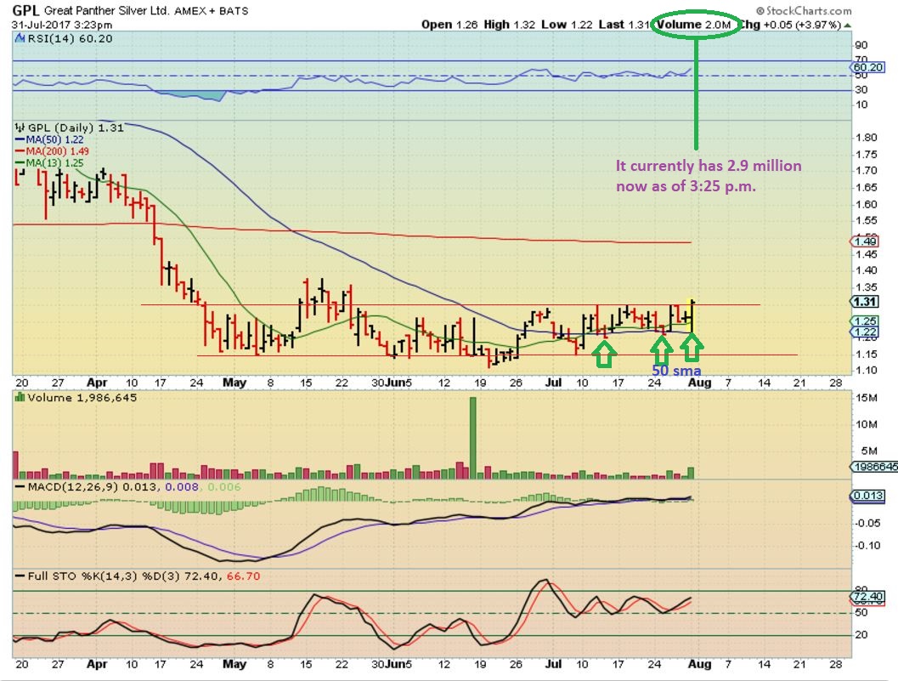Select the MA(200) 1.49 legend entry
The height and width of the screenshot is (681, 898).
[x=52, y=151]
